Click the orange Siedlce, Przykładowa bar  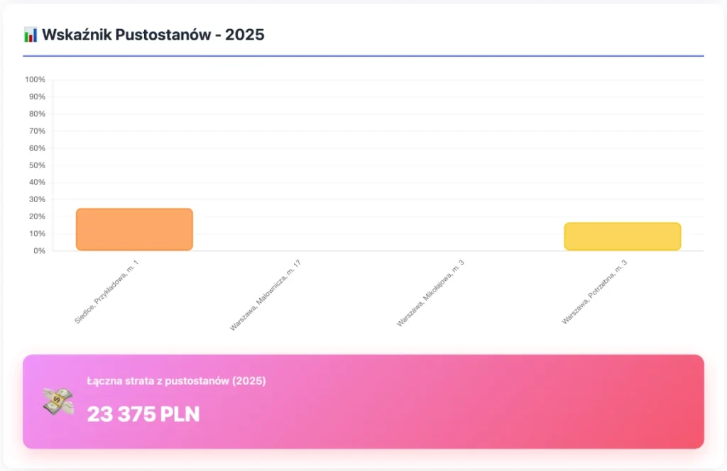tap(134, 229)
